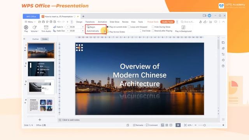Open the Volume control
This screenshot has width=249, height=140.
click(35, 29)
